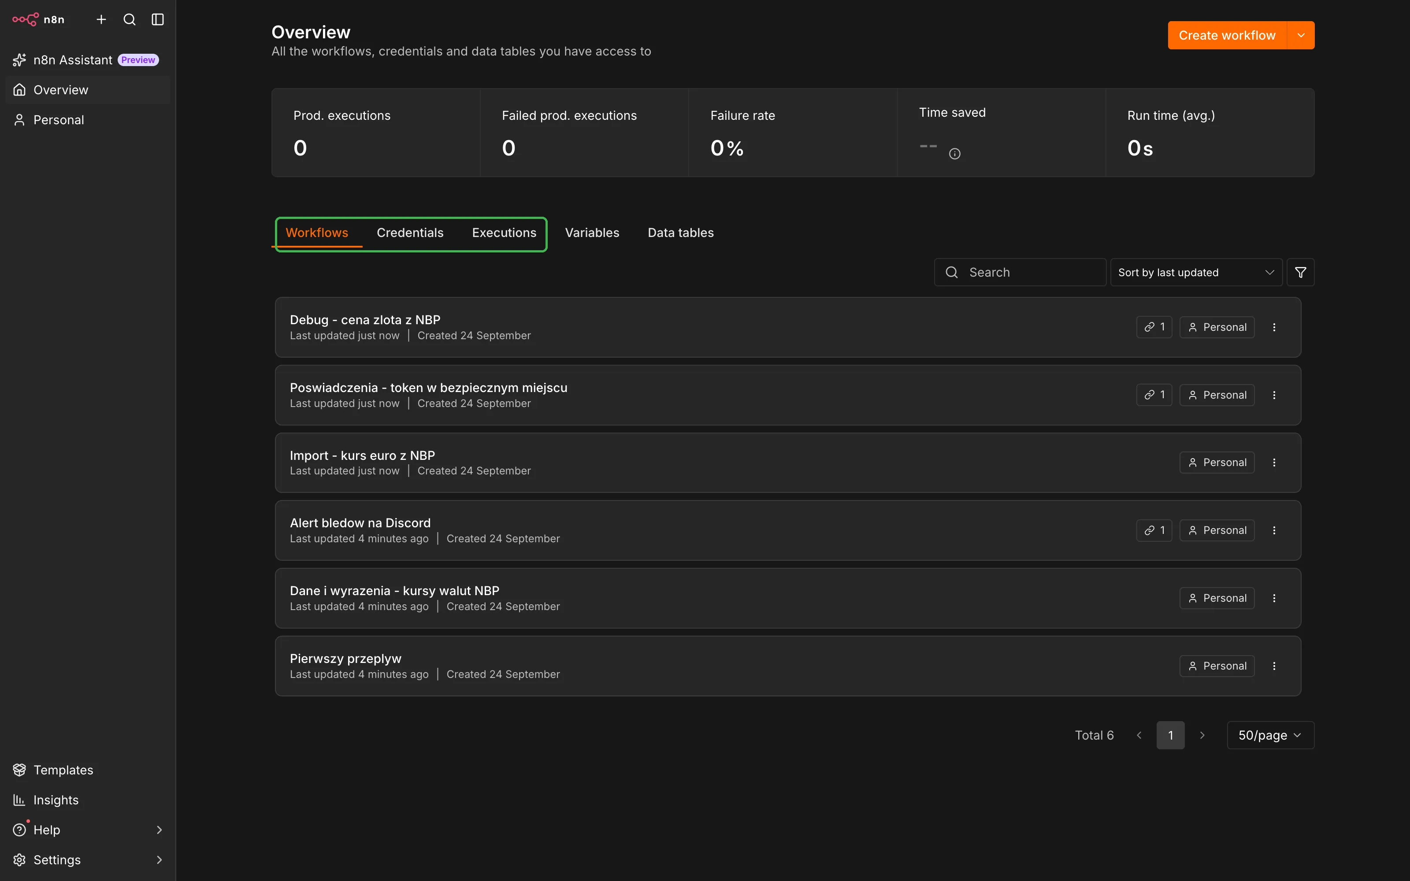Open the Create workflow dropdown arrow

[x=1301, y=36]
